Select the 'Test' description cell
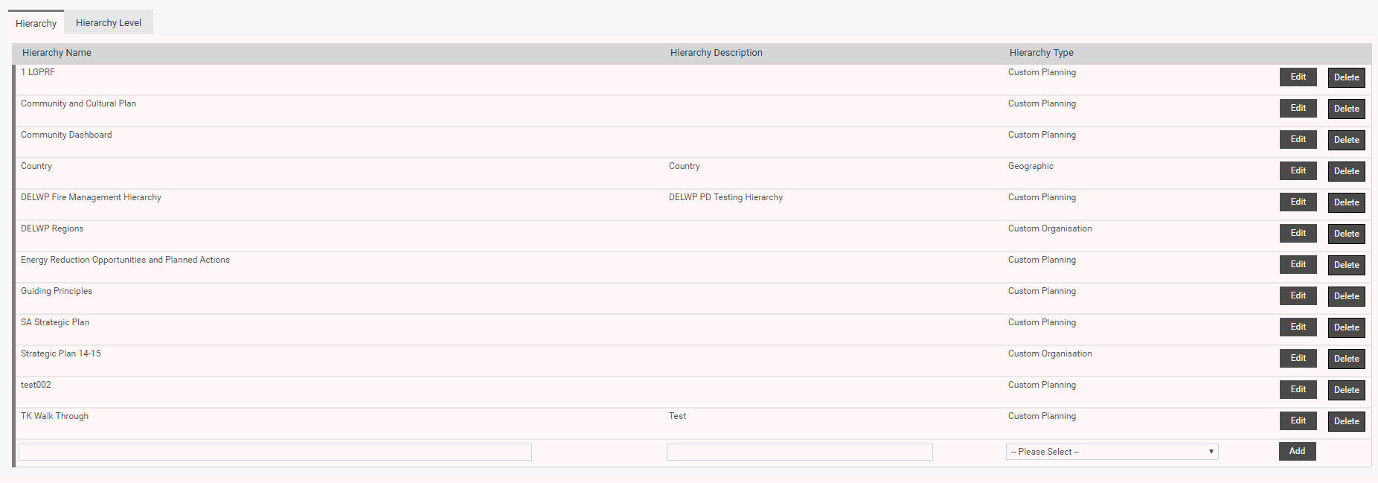This screenshot has width=1378, height=483. pos(677,416)
